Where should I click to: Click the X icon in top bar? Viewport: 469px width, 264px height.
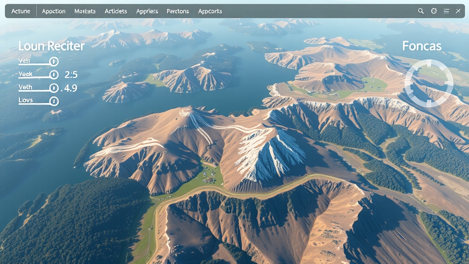pos(458,11)
